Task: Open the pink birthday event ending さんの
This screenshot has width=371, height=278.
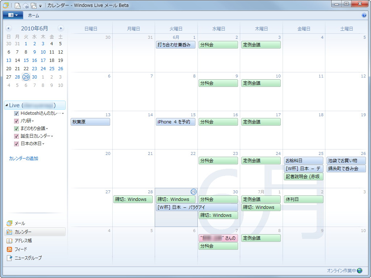Action: click(218, 238)
